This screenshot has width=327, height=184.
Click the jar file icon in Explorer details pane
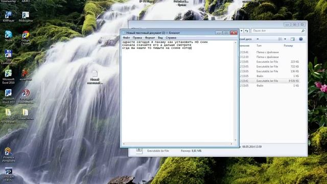(139, 150)
